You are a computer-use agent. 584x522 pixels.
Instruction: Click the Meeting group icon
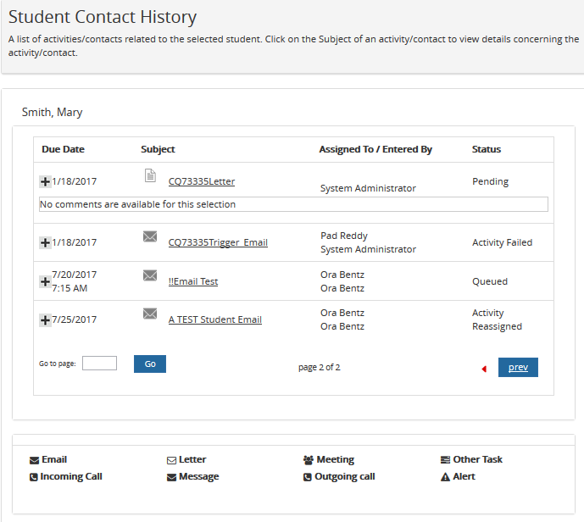point(309,460)
